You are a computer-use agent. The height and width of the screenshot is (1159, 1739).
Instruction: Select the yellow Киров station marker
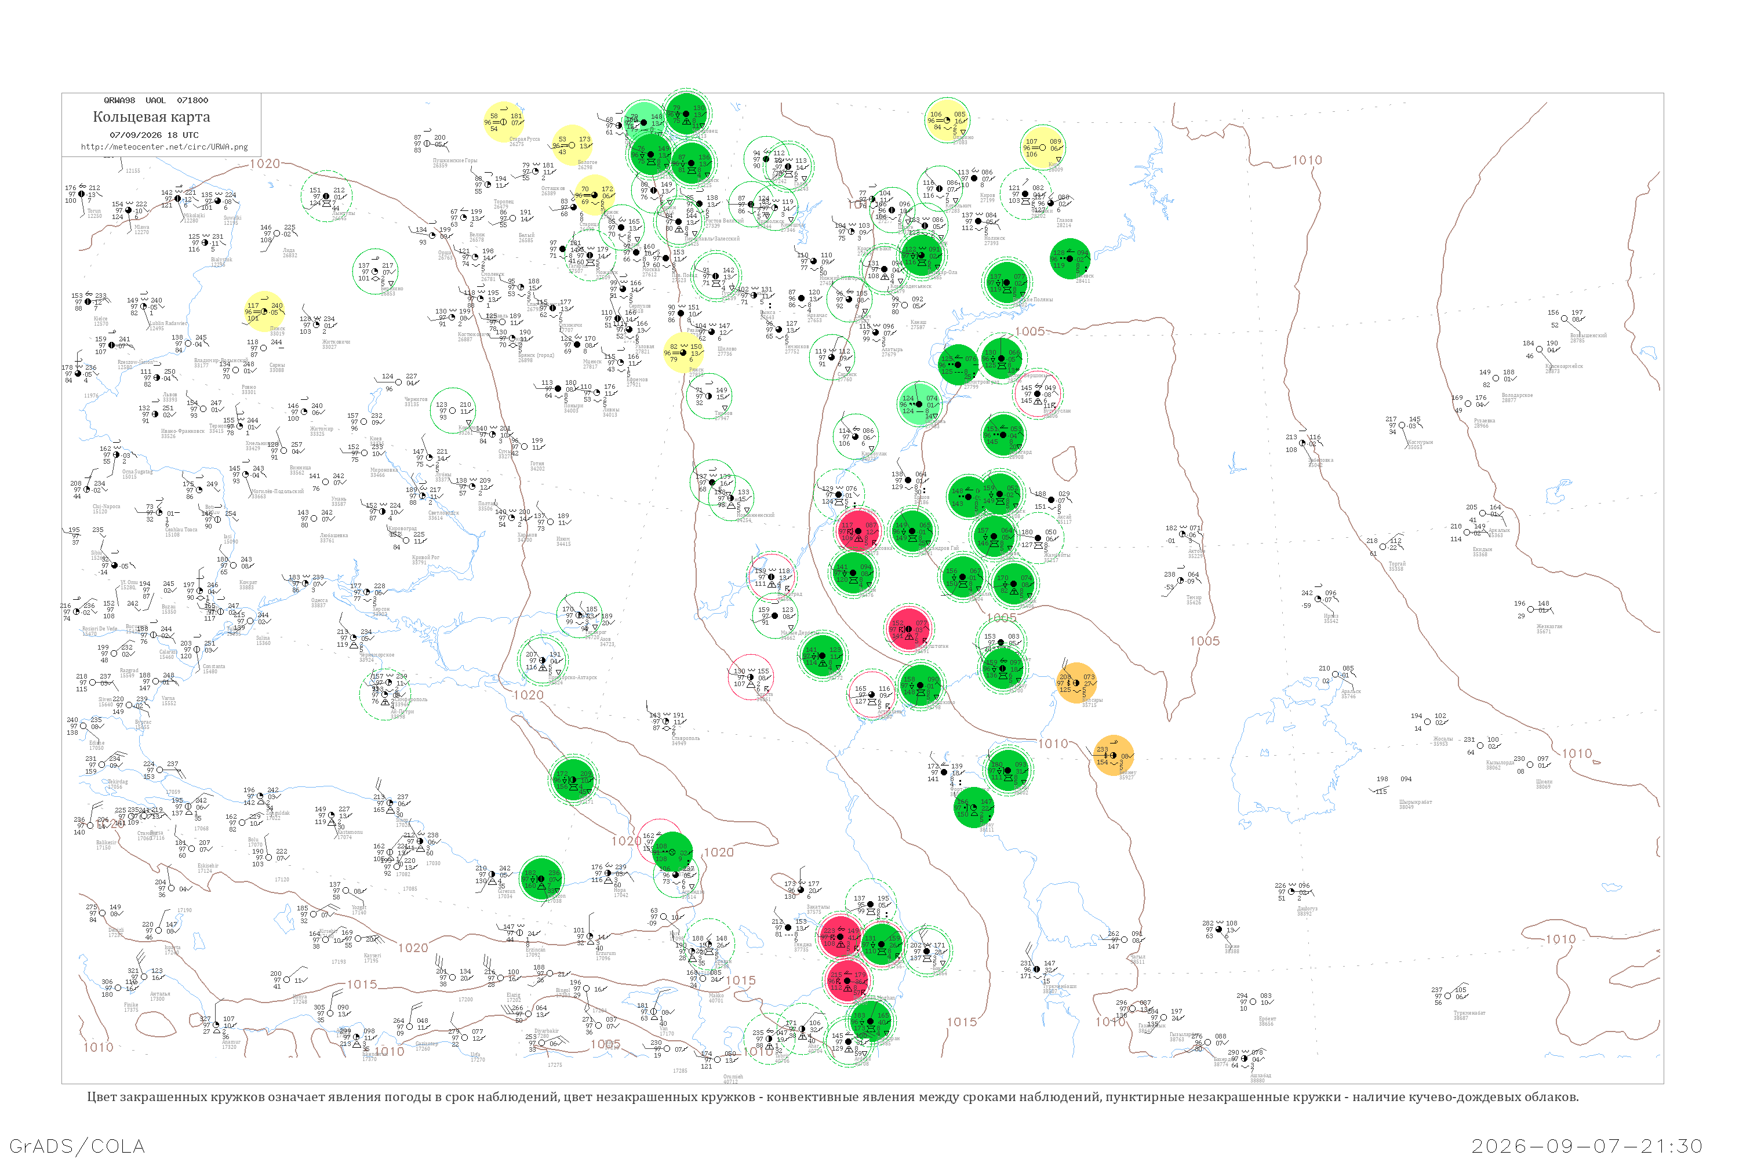tap(1042, 147)
